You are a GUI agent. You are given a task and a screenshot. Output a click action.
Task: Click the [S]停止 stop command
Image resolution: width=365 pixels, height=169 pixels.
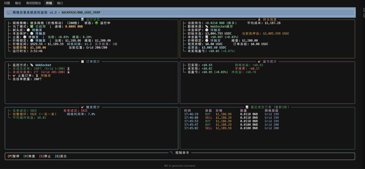click(x=45, y=156)
